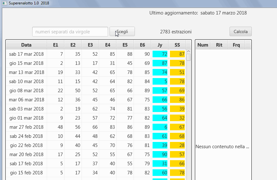Click the 'Nessun contenuto nella ...' placeholder text
Viewport: 277px width, 180px height.
(222, 147)
